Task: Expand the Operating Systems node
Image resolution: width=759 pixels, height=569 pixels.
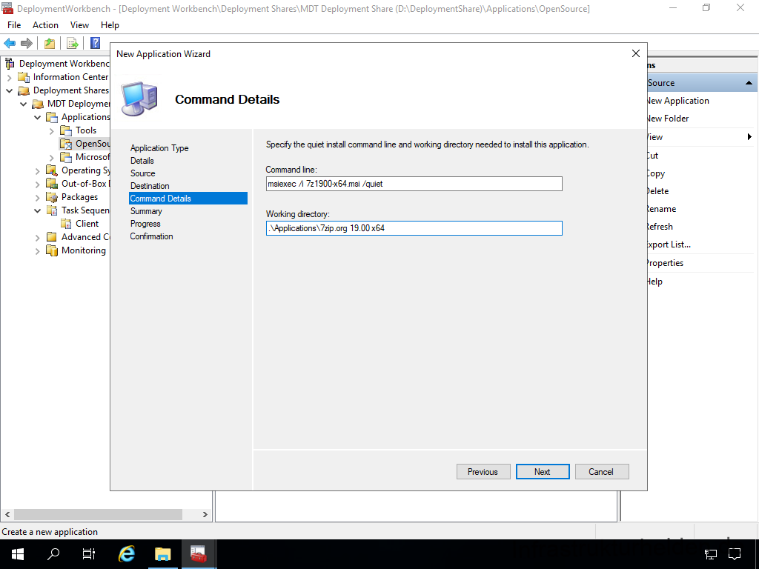Action: tap(37, 171)
